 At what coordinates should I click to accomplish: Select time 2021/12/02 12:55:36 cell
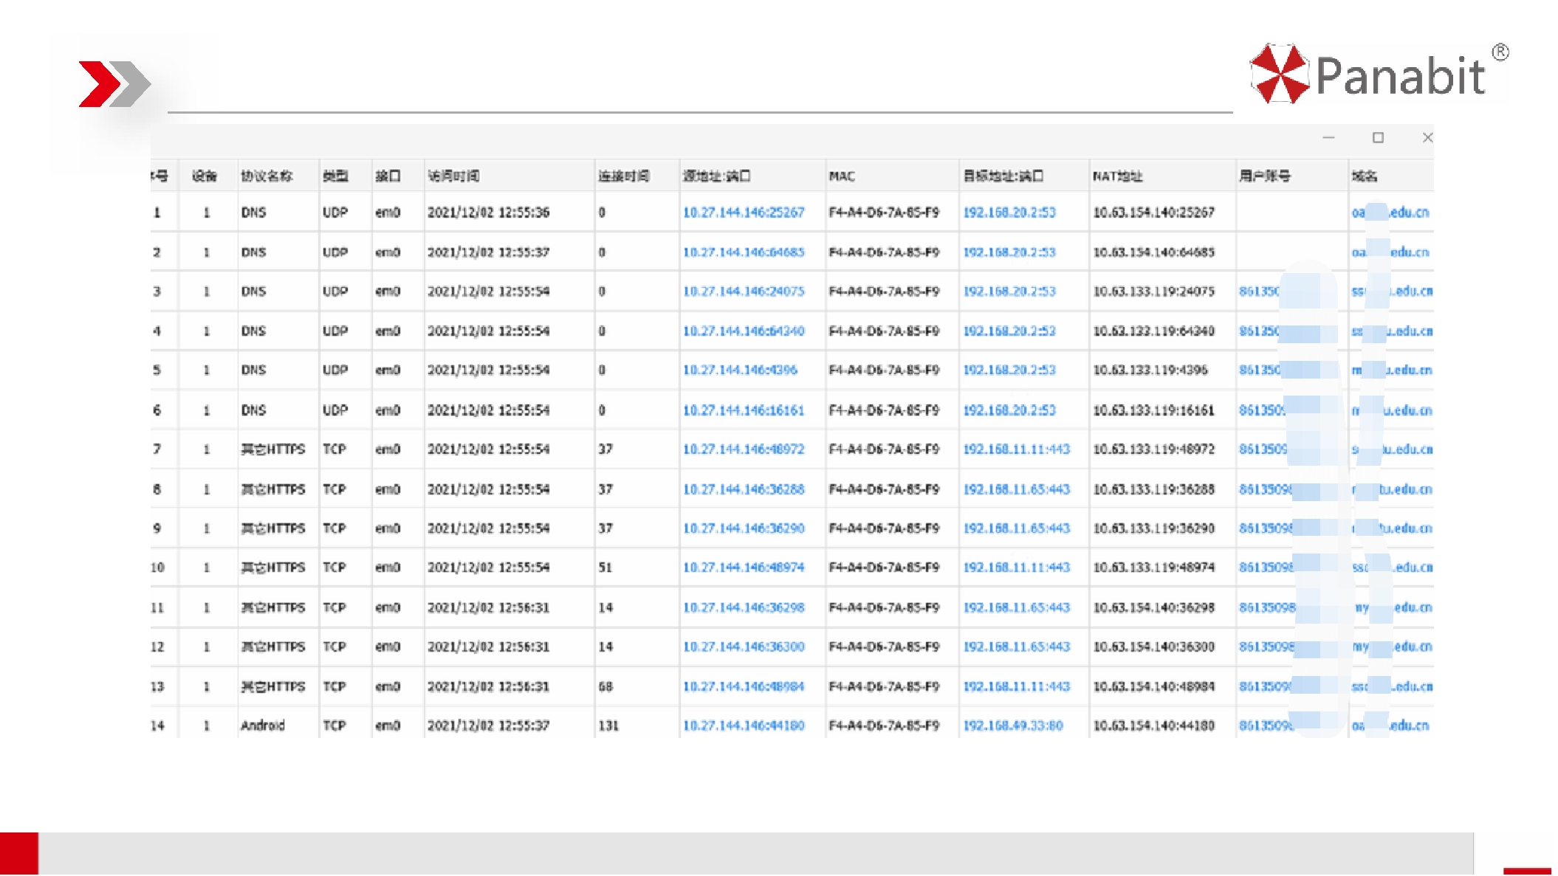tap(489, 213)
